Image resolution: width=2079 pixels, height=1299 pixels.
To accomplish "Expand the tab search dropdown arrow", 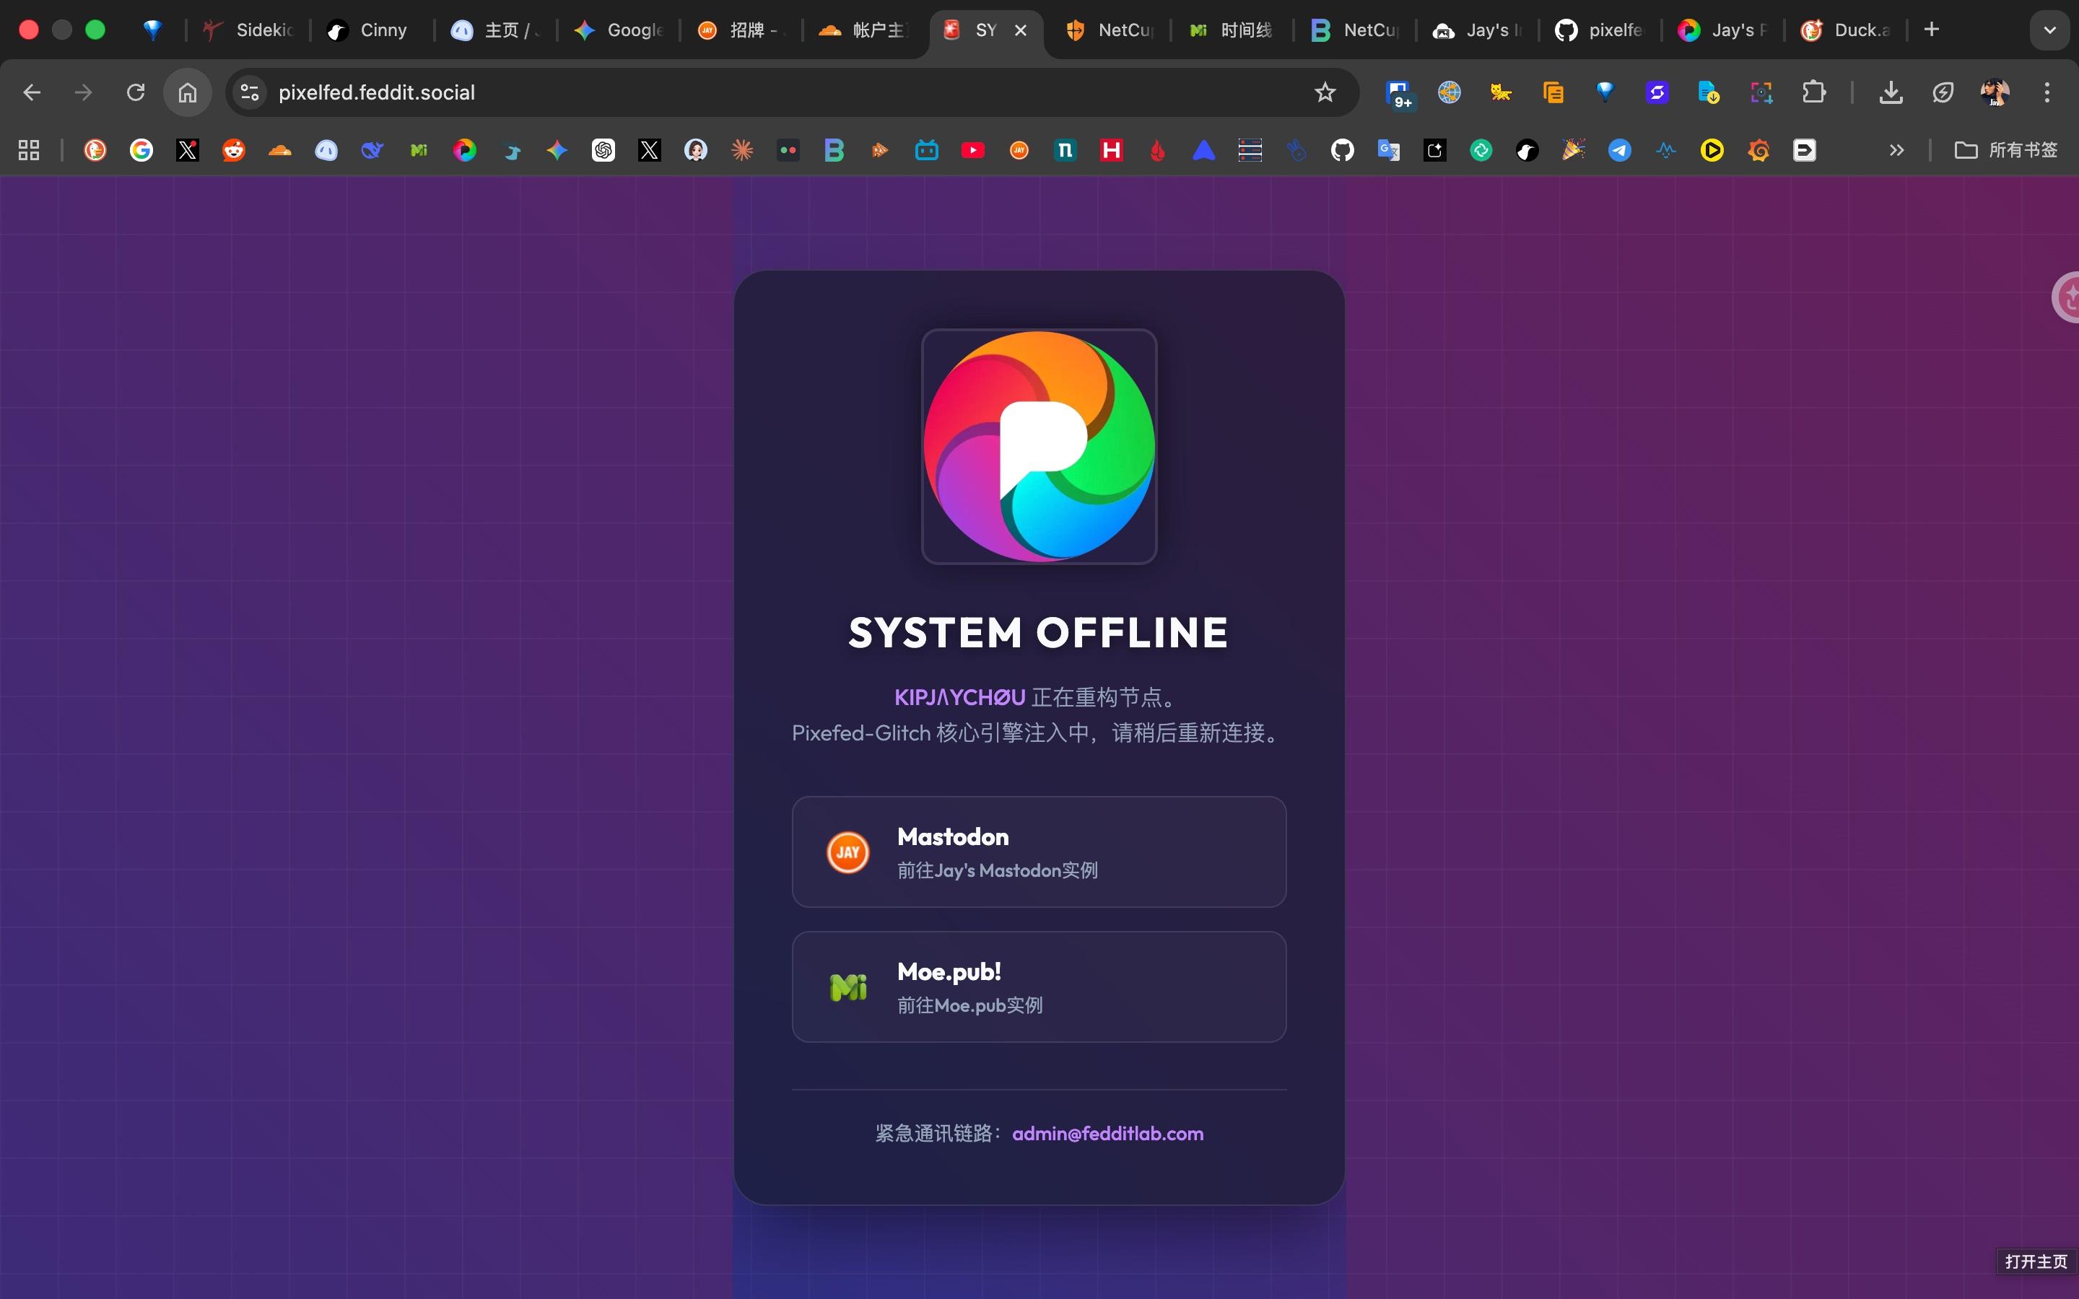I will (2049, 30).
